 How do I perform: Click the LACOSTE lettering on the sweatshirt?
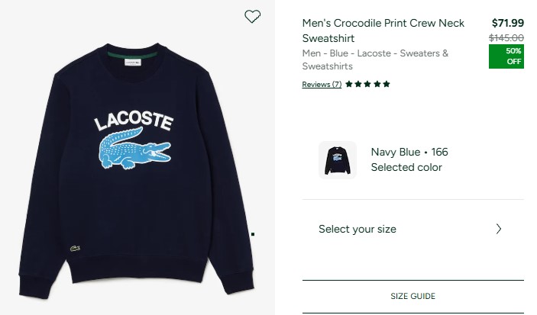pyautogui.click(x=134, y=120)
